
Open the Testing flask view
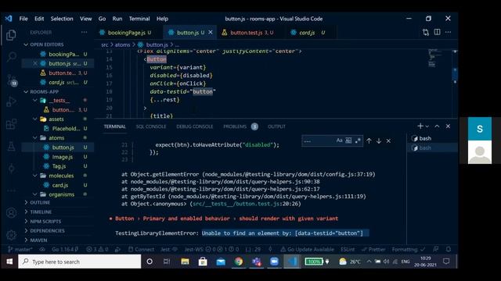click(x=12, y=146)
